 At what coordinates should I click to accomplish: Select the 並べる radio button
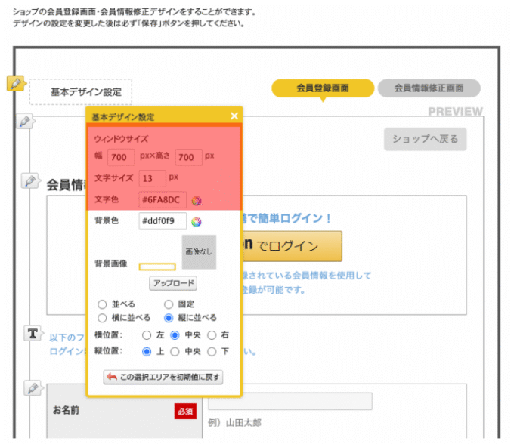pos(103,304)
